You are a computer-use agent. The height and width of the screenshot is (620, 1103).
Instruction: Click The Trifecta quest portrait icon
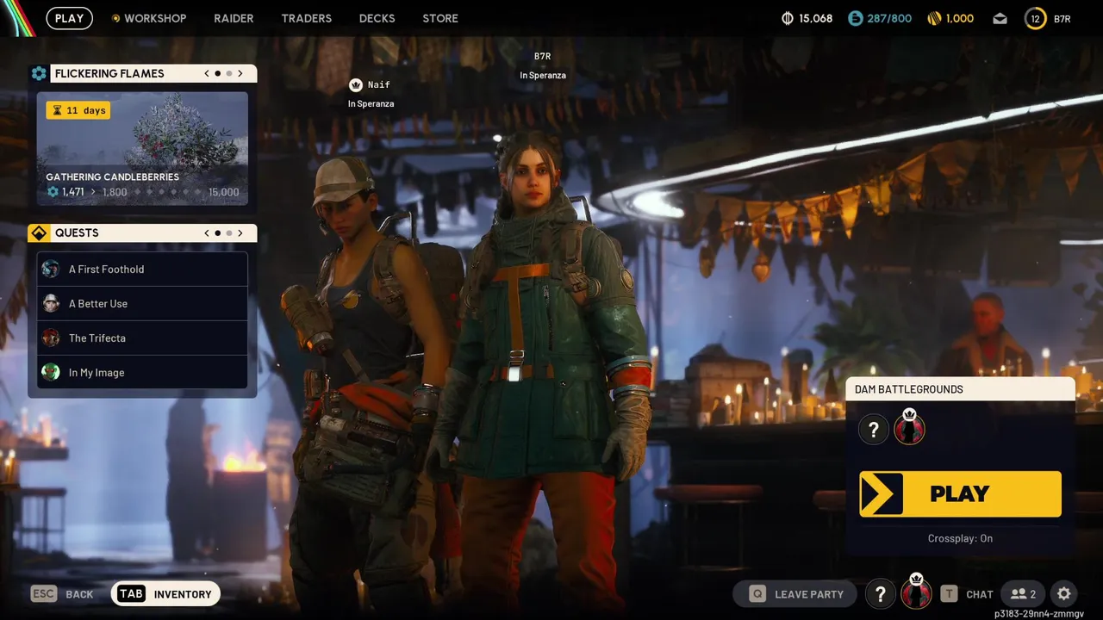51,338
